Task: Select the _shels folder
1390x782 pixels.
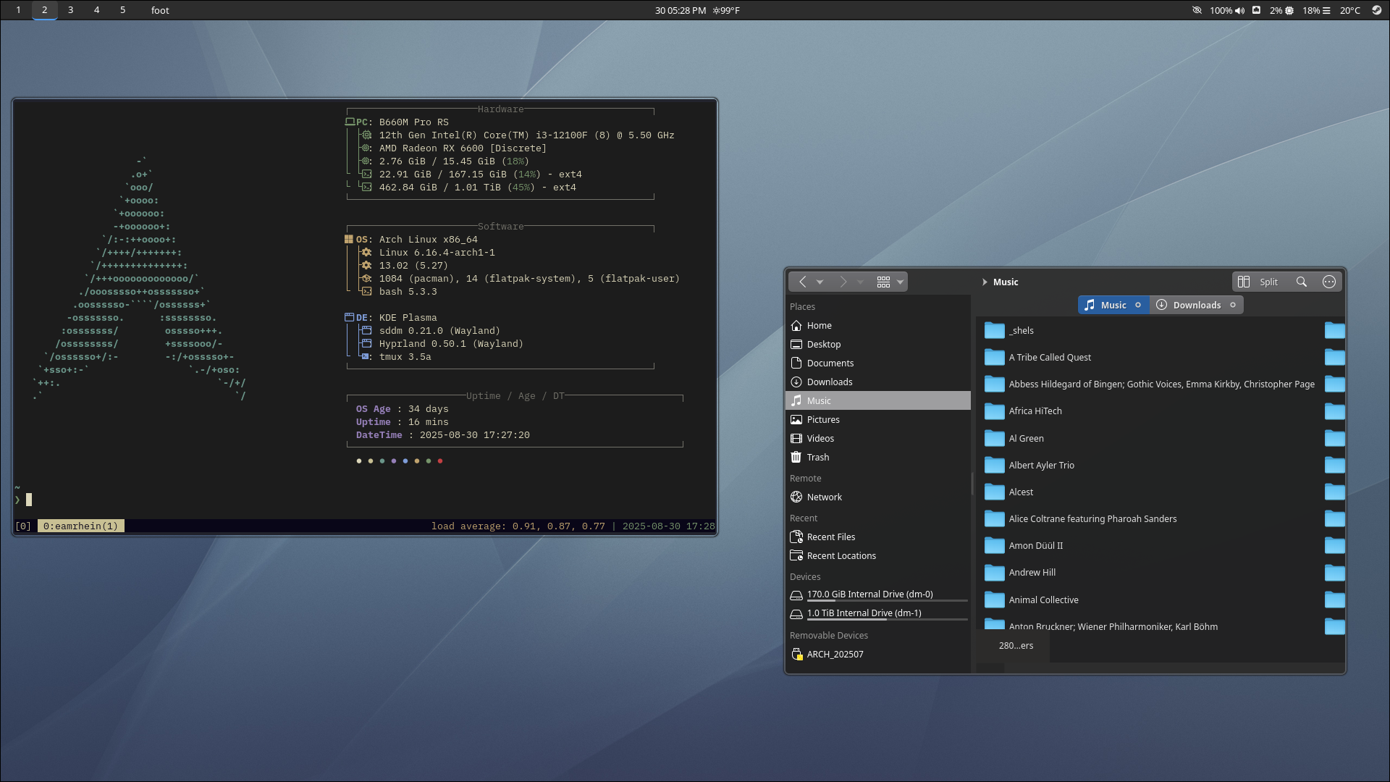Action: pos(1009,331)
